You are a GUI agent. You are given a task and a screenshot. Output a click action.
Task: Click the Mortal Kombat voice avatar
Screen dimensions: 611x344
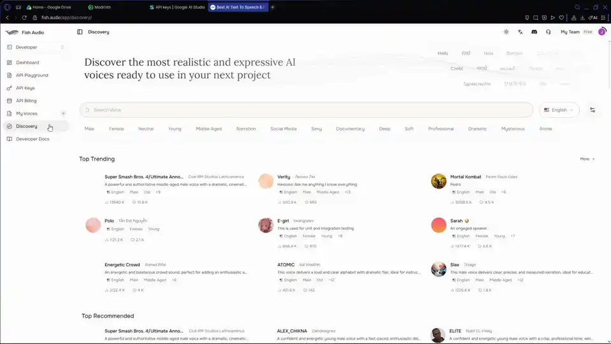[x=439, y=181]
